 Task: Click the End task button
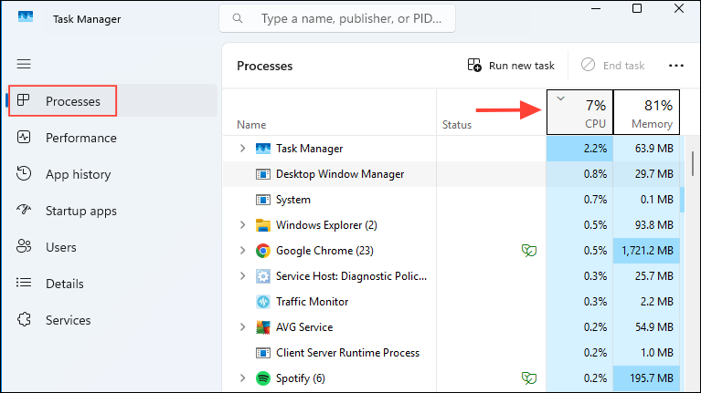[x=613, y=66]
